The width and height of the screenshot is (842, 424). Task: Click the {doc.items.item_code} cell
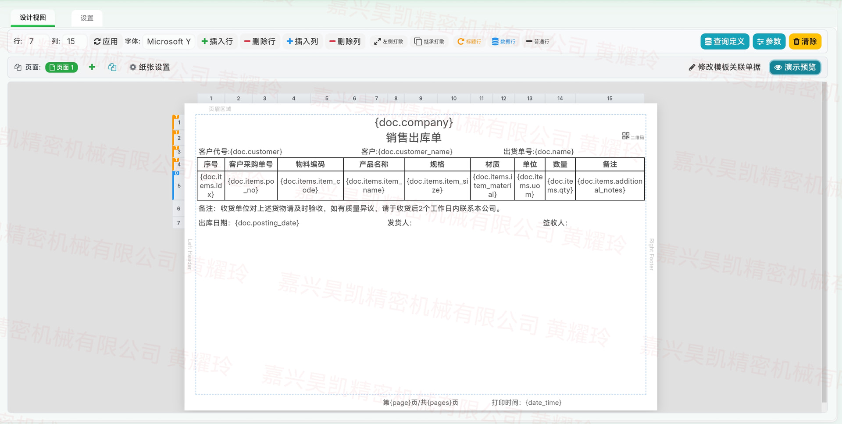pos(310,185)
